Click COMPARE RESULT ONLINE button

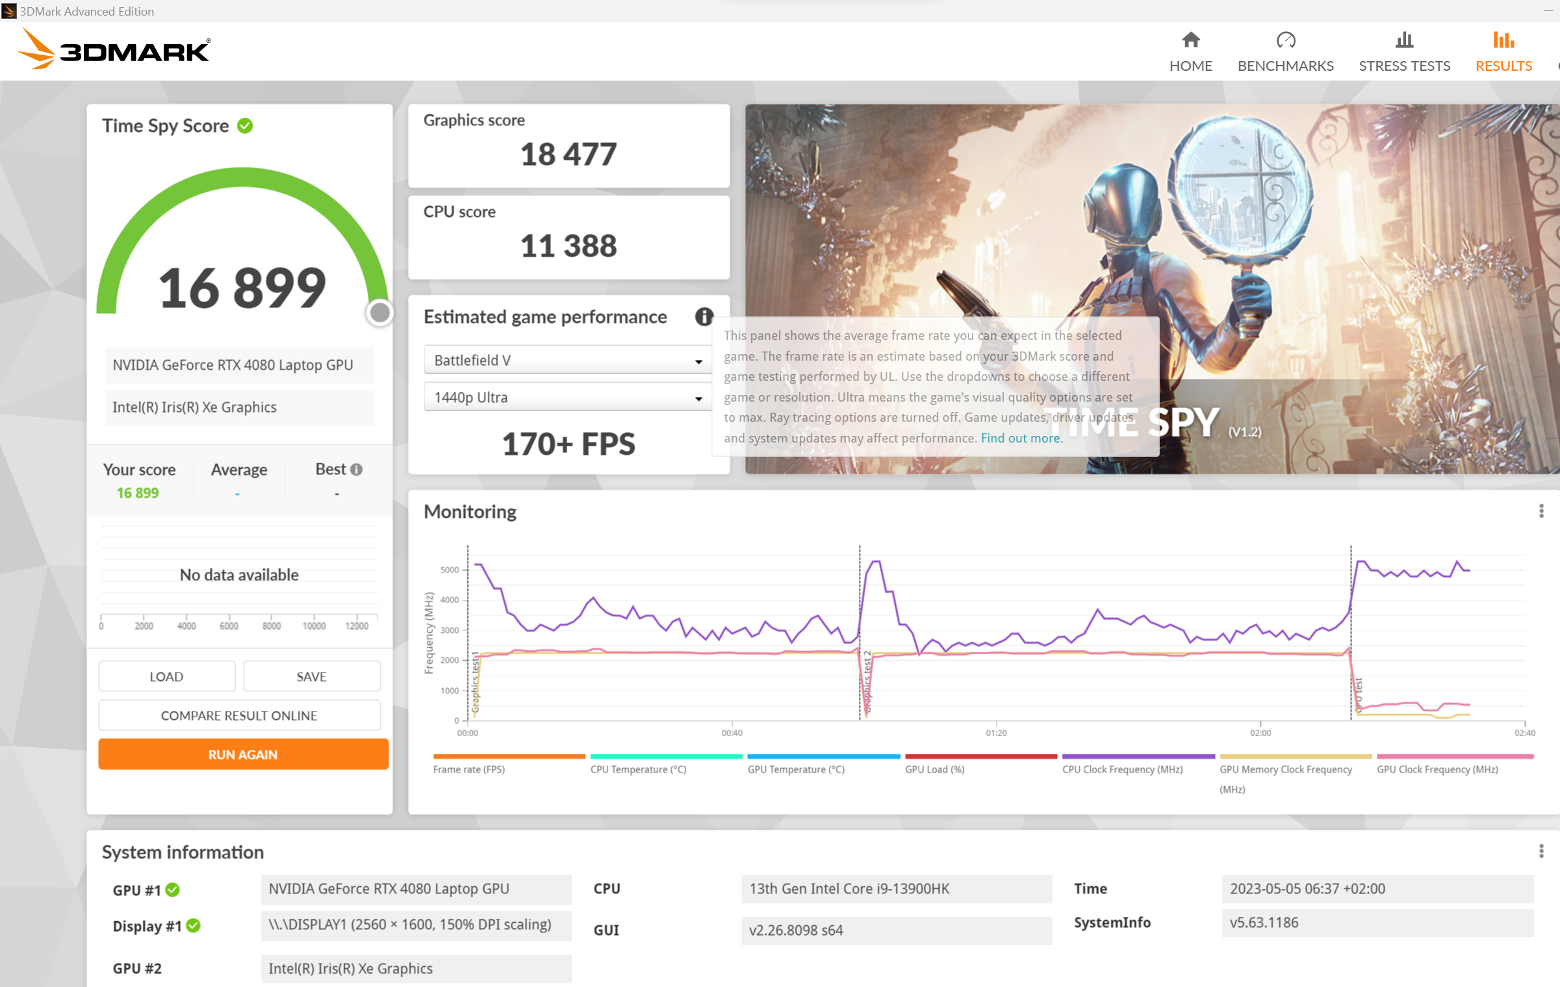239,715
